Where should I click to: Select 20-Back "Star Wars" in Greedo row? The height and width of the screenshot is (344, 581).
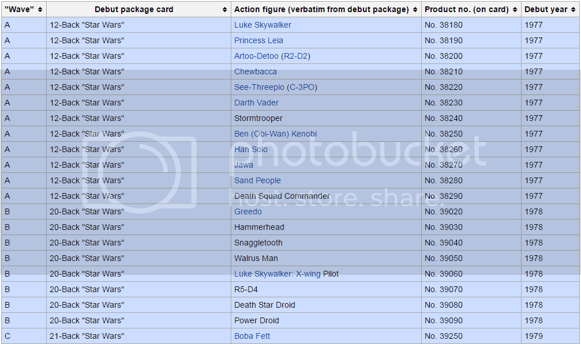pos(87,211)
